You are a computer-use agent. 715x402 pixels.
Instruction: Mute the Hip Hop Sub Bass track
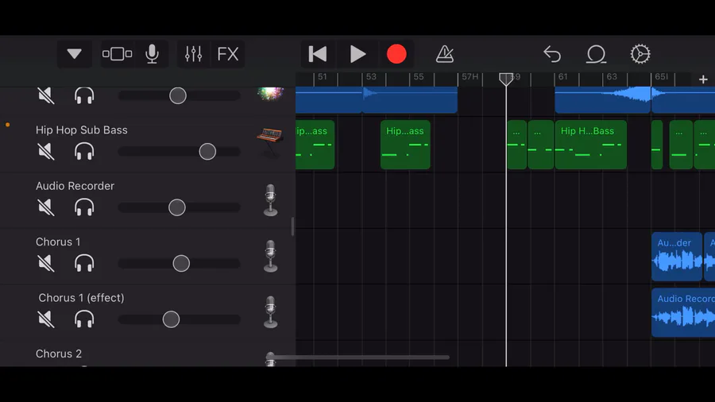[x=46, y=151]
